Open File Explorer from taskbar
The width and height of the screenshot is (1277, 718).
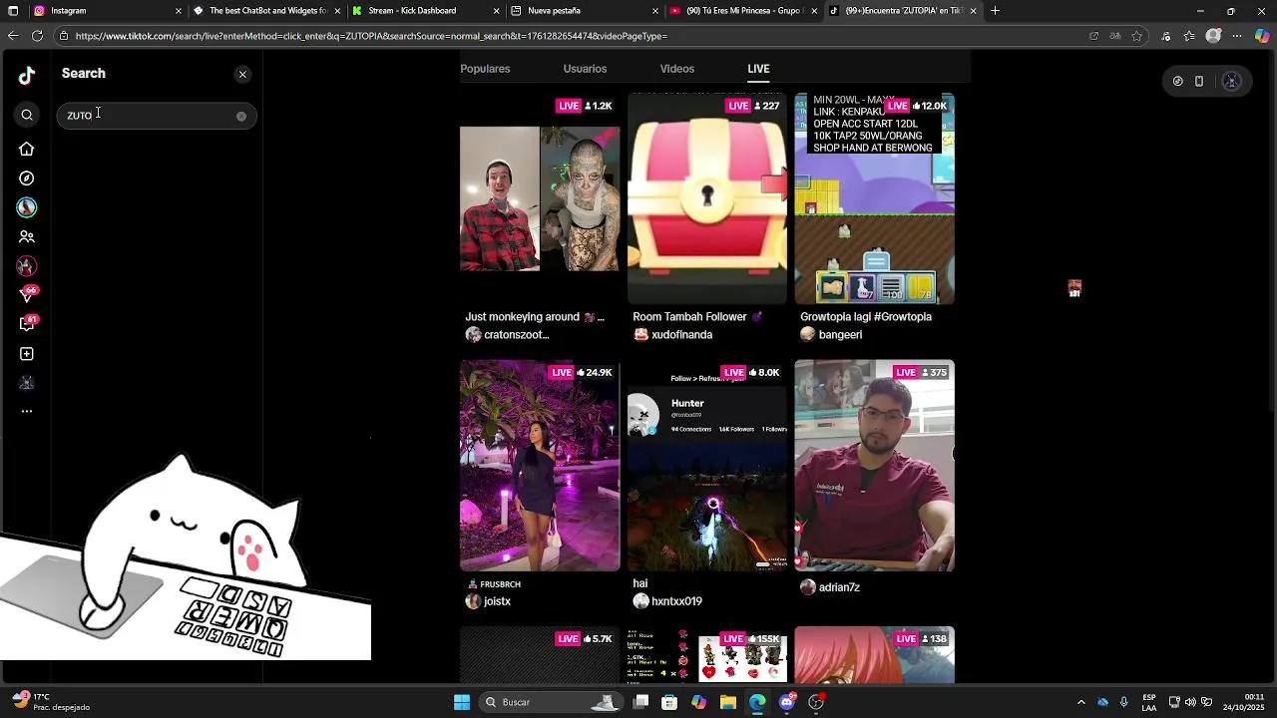tap(728, 702)
